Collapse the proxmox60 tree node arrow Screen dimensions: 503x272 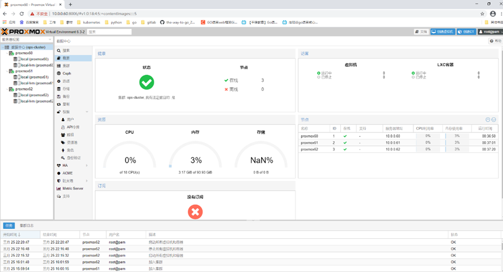click(8, 53)
